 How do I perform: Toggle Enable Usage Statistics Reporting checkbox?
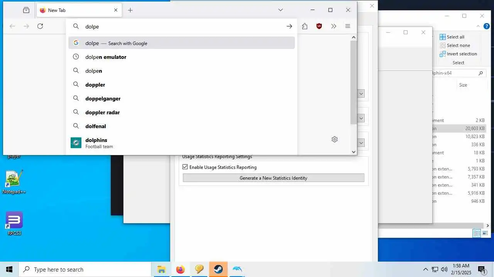click(x=185, y=167)
